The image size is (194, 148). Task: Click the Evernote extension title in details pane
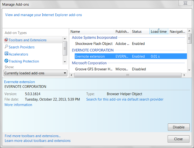(x=19, y=82)
